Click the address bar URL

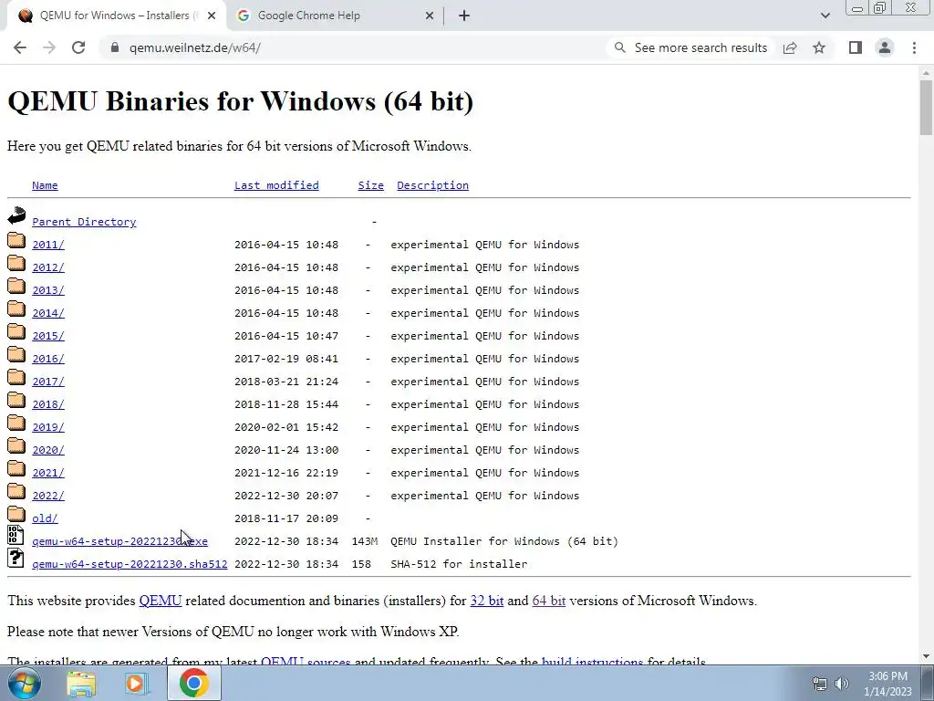click(195, 47)
